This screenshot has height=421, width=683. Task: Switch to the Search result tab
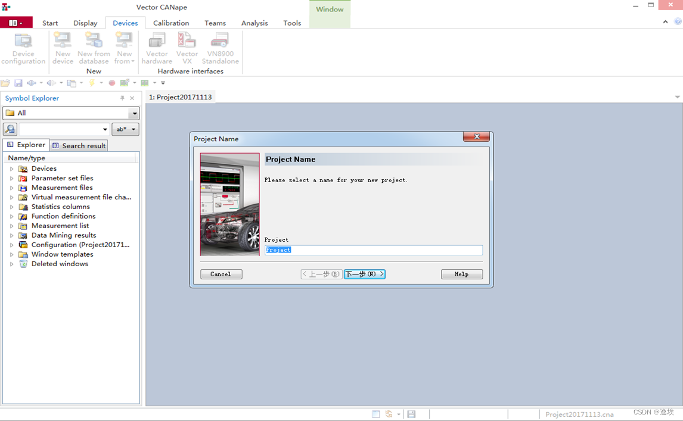click(x=79, y=145)
